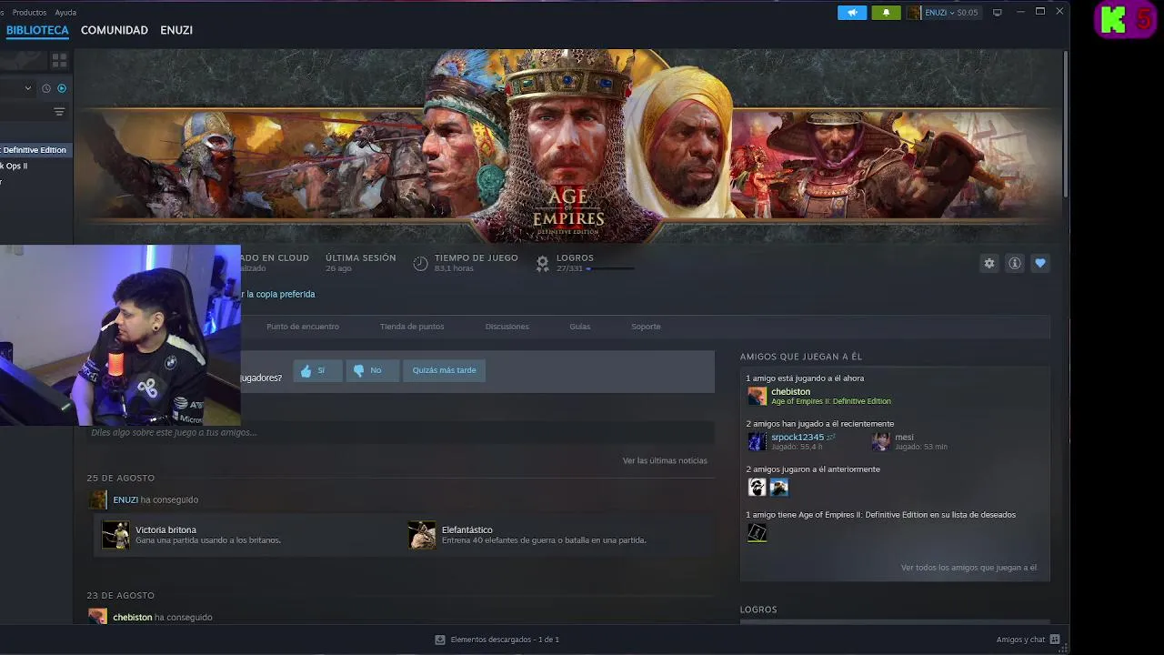Sort library by recent activity clock icon

[46, 88]
